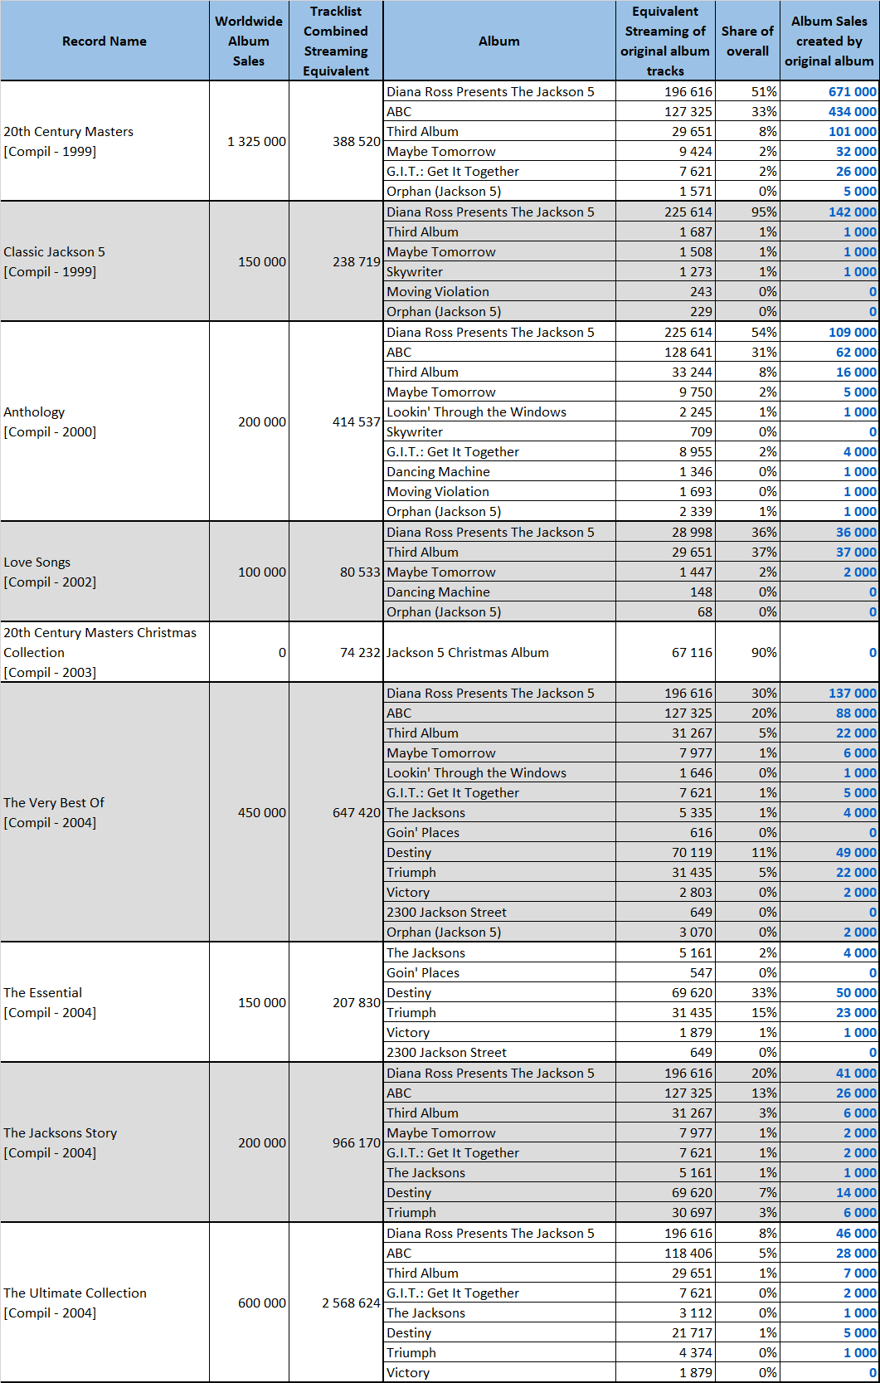
Task: Select the 'Anthology [Compil - 2000]' cell
Action: (x=105, y=421)
